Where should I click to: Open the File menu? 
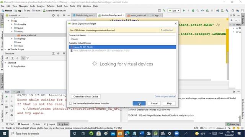point(3,6)
